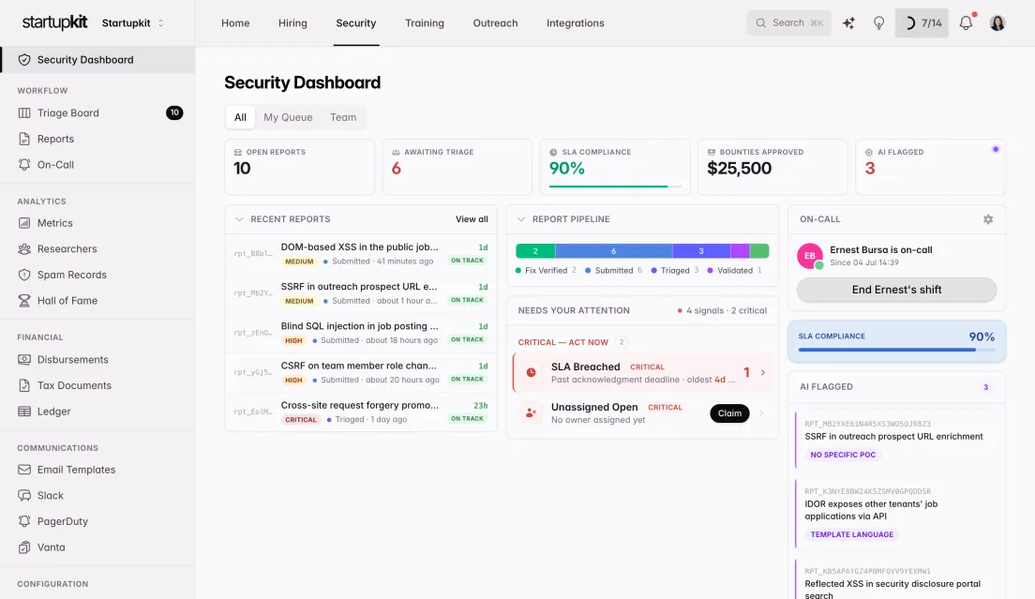The width and height of the screenshot is (1035, 599).
Task: Open the notifications bell
Action: (x=966, y=23)
